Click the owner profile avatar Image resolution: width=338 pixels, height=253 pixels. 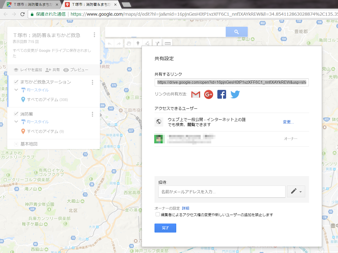[159, 139]
